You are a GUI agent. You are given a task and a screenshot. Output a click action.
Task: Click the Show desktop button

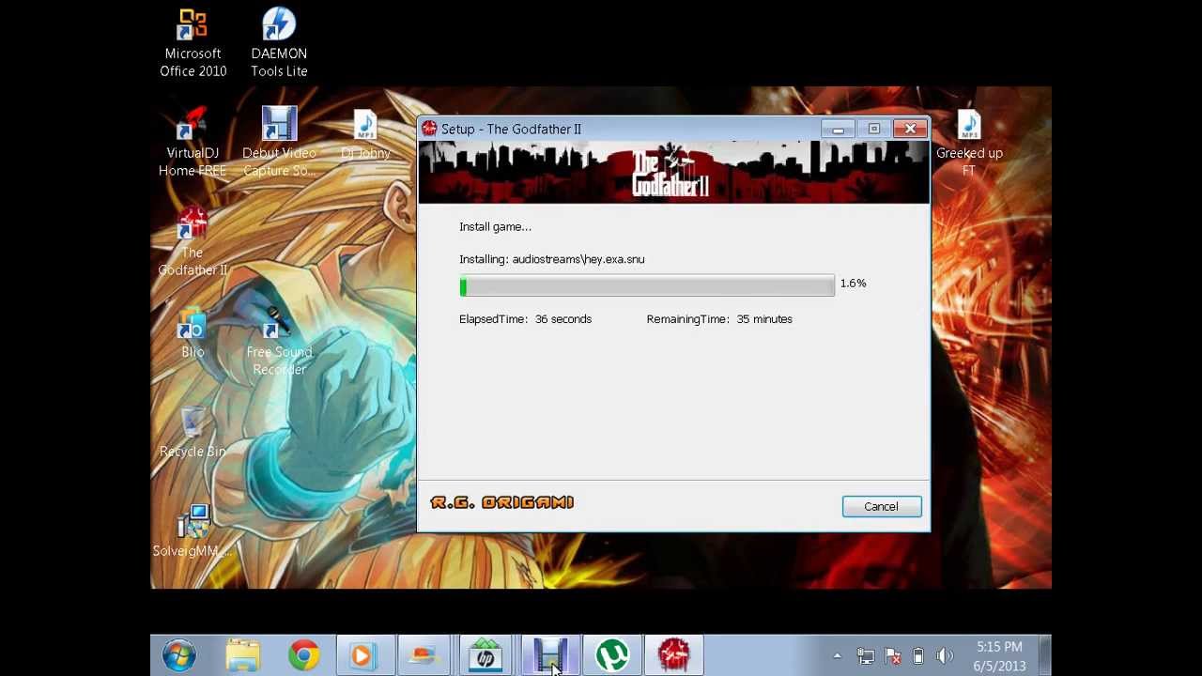pyautogui.click(x=1045, y=655)
